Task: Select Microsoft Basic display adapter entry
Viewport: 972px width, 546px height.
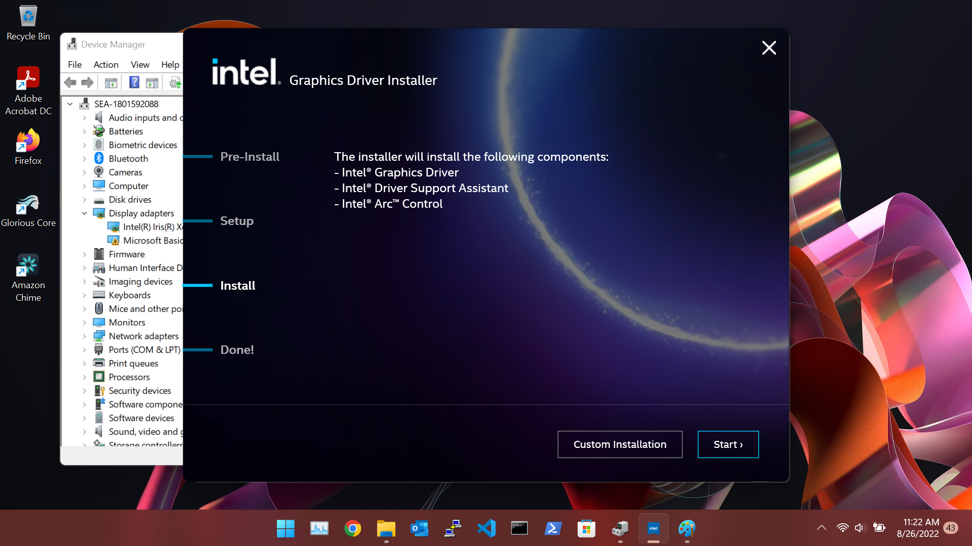Action: [x=152, y=240]
